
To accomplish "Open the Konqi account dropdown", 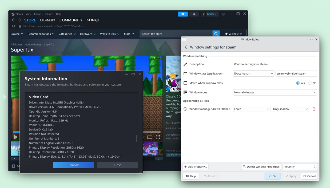I will (x=212, y=14).
